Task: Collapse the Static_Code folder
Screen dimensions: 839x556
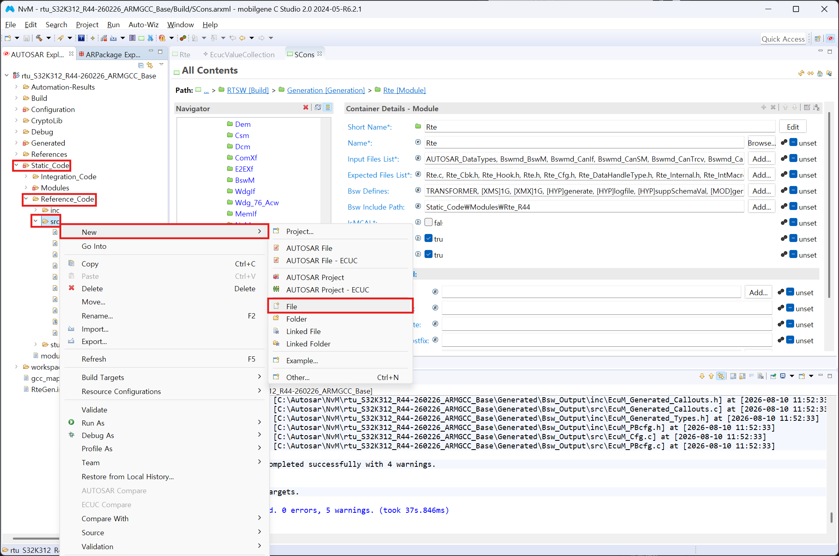Action: coord(16,165)
